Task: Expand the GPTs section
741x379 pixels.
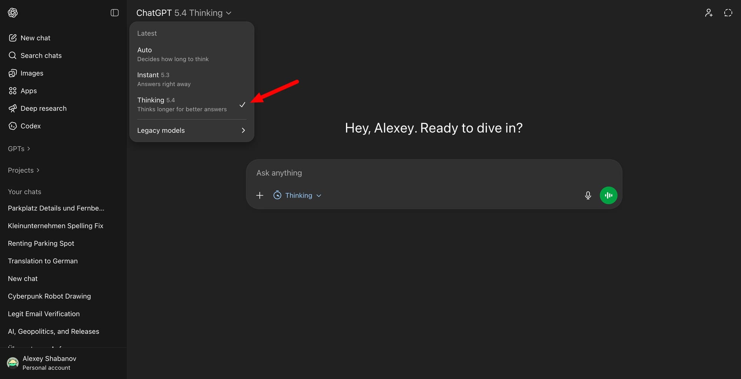Action: tap(19, 149)
